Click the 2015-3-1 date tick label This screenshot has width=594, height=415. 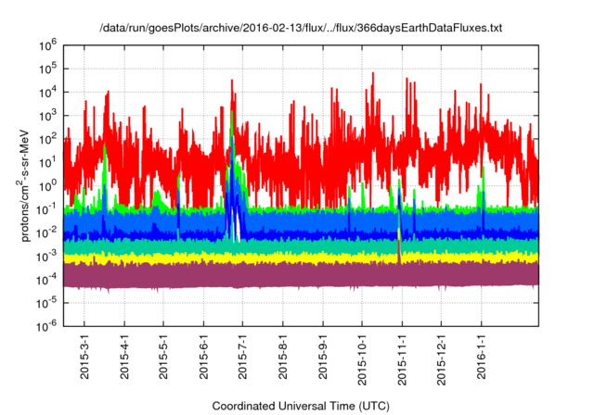pos(84,357)
